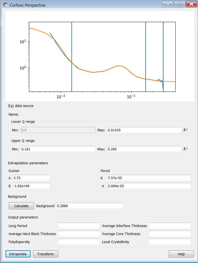
Task: Edit the Guinier A parameter value
Action: [x=31, y=178]
